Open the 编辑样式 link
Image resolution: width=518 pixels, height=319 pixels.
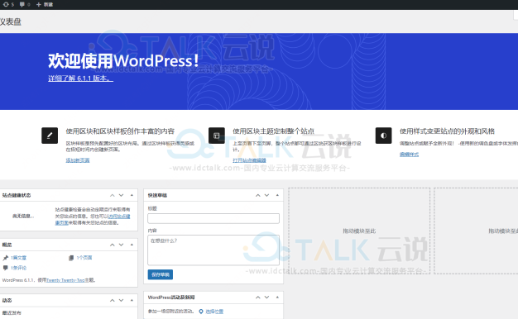point(409,155)
